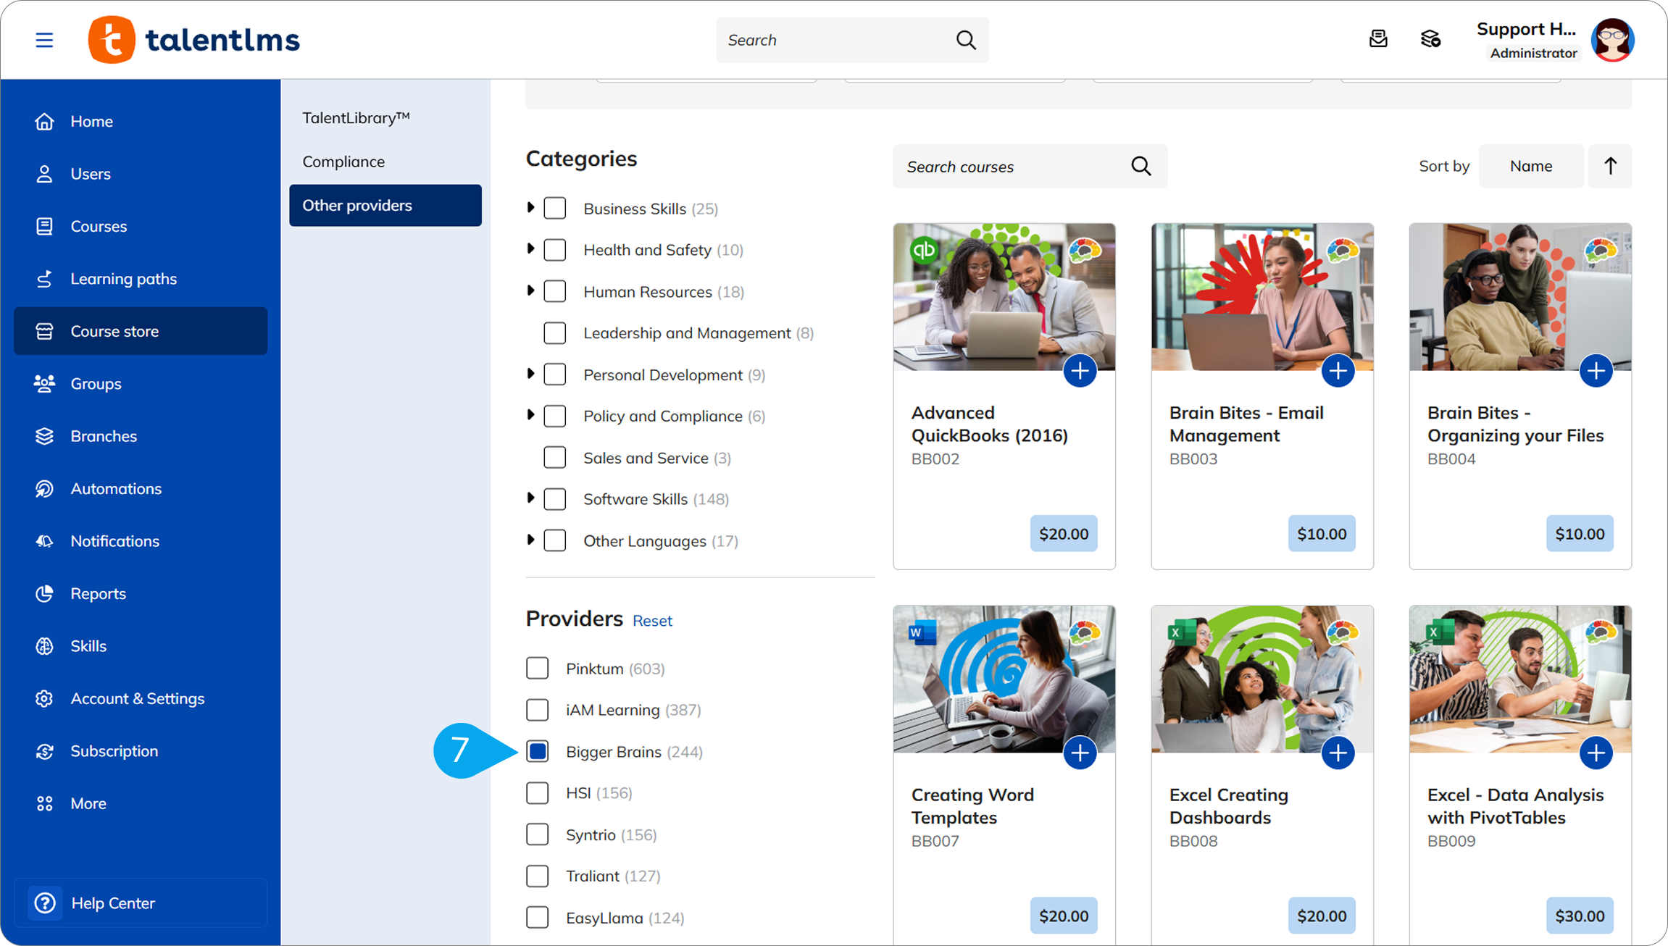Add Excel Creating Dashboards course with plus

[x=1338, y=753]
